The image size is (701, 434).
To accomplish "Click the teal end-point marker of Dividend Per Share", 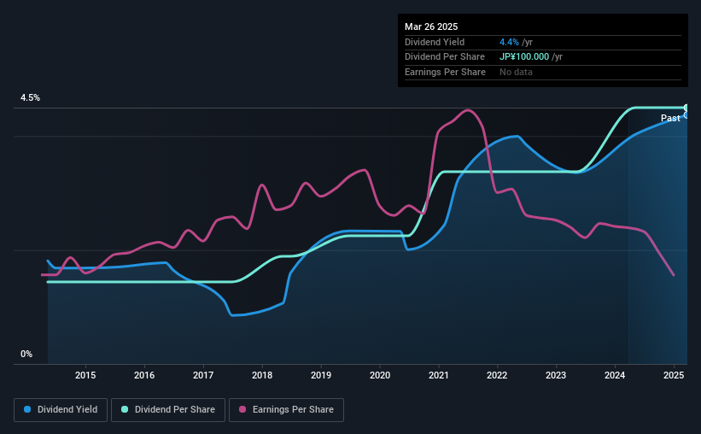I will coord(686,108).
